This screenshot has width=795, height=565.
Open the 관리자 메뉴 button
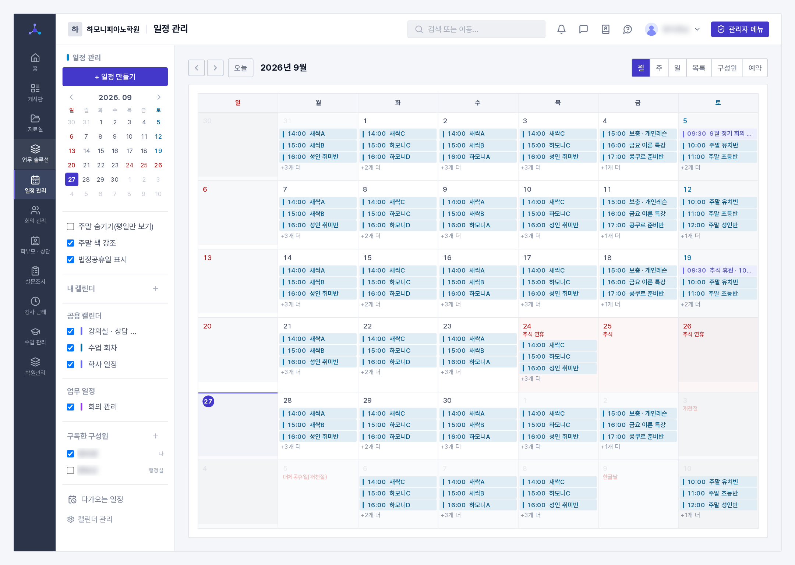(x=740, y=29)
